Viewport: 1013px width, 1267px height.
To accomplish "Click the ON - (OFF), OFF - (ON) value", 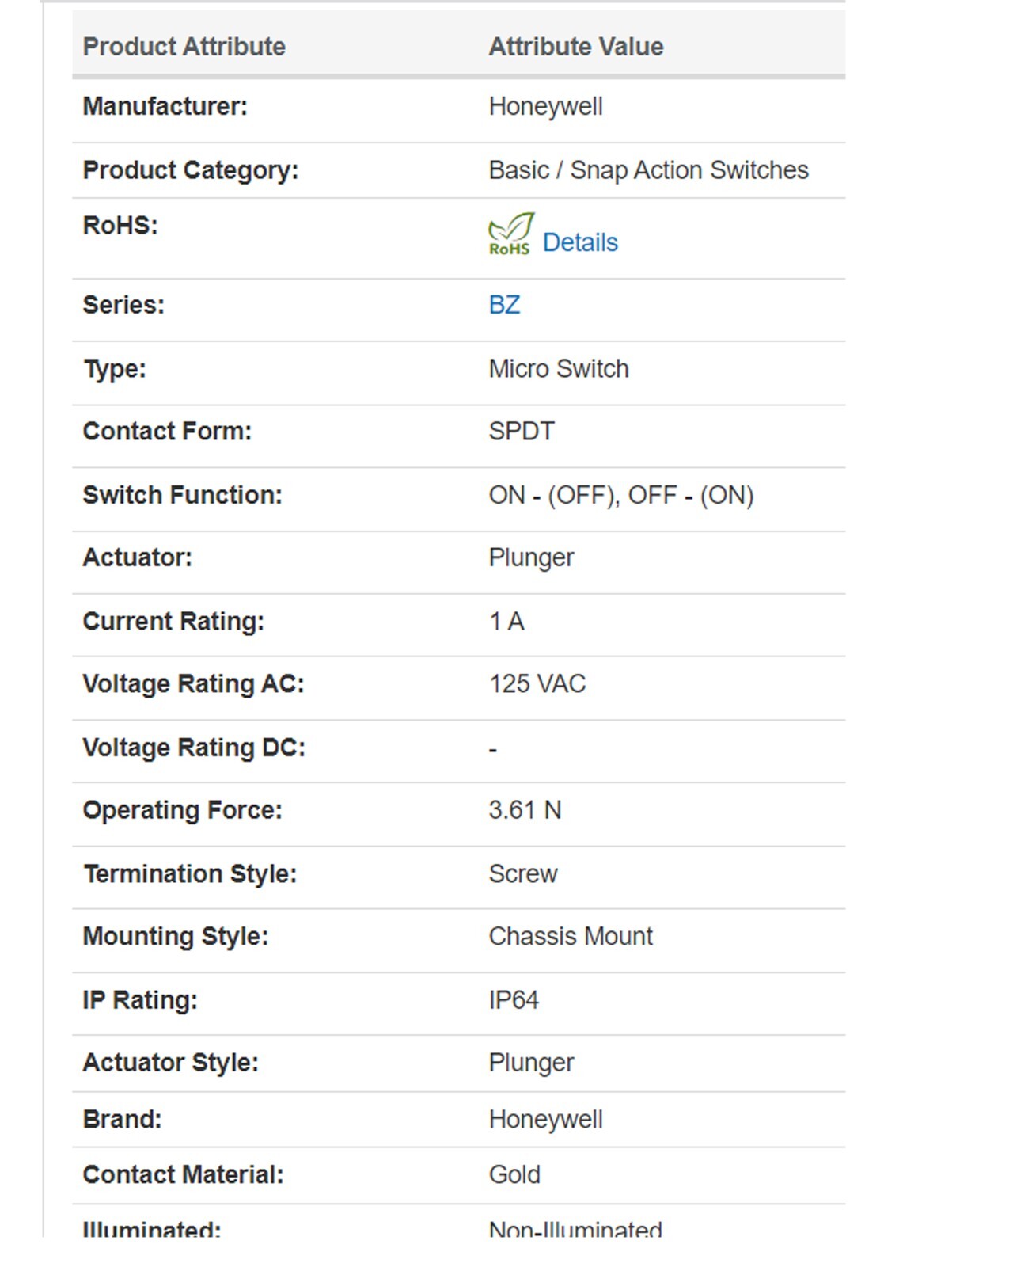I will [x=620, y=495].
